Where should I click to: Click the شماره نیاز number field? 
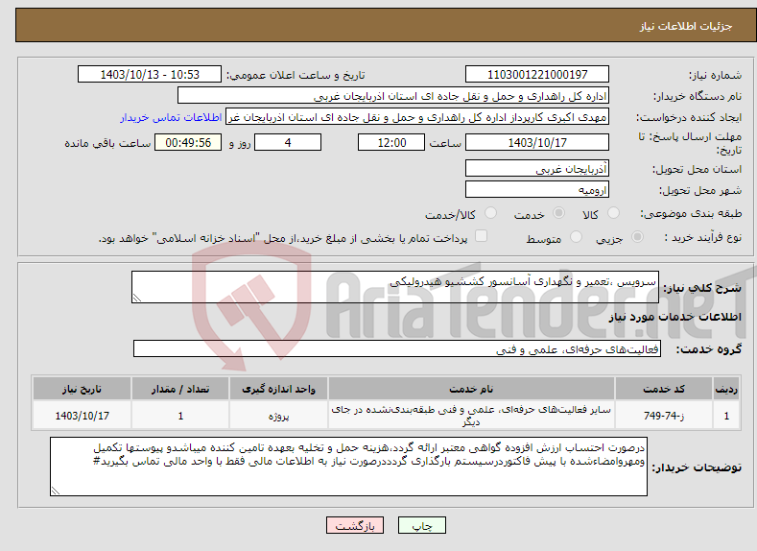(537, 74)
